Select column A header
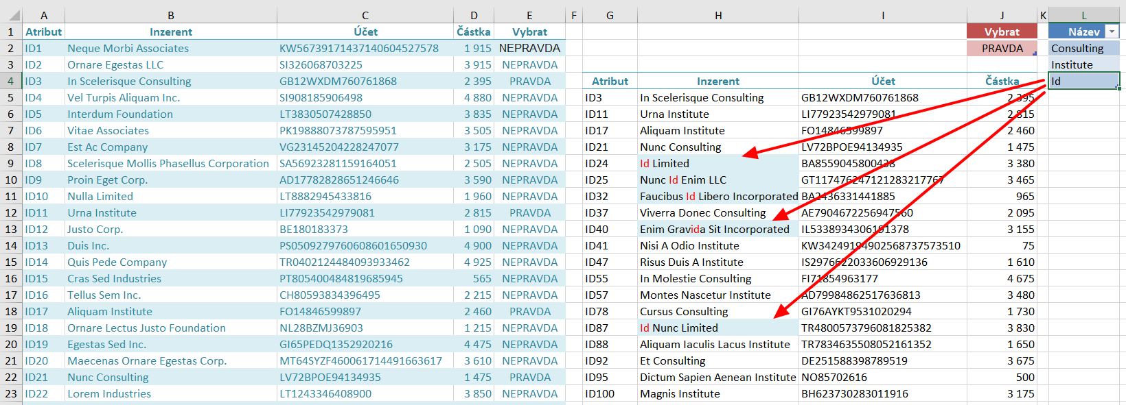Viewport: 1126px width, 405px height. click(44, 15)
